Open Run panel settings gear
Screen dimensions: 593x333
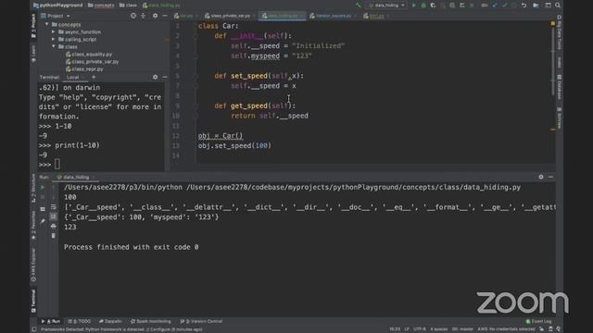coord(541,177)
